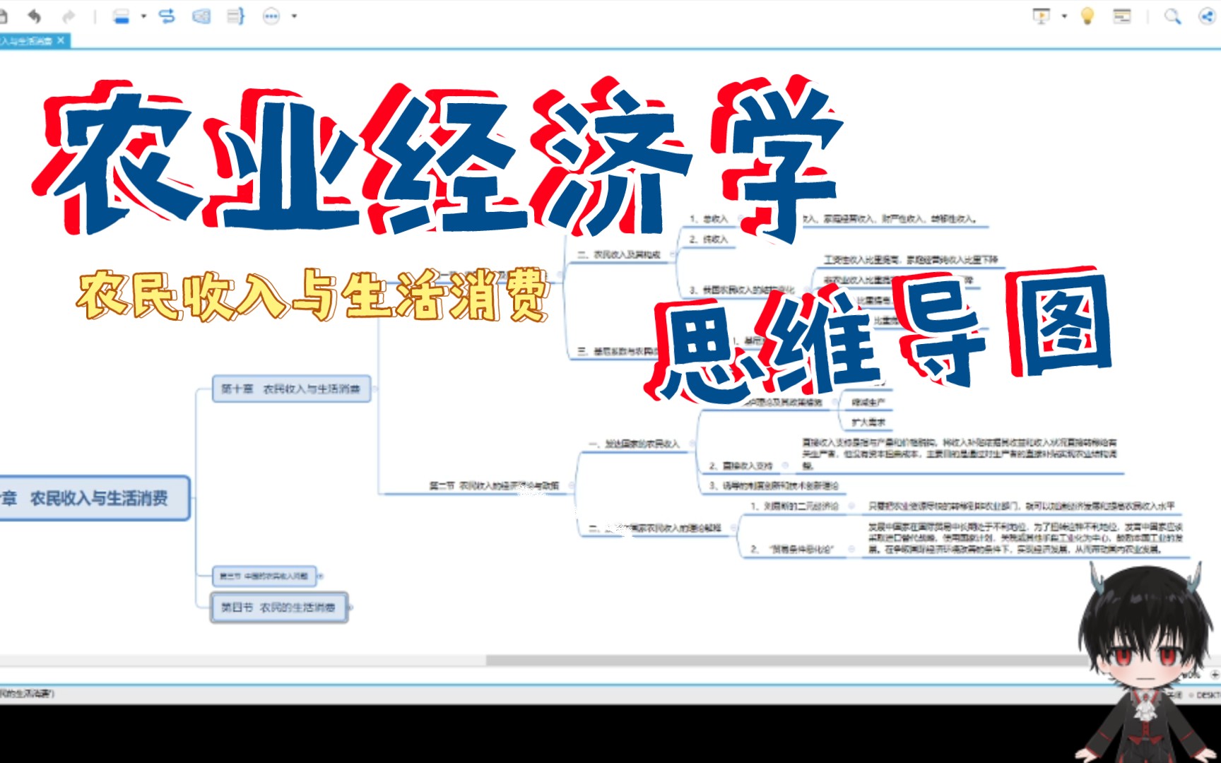Click the insert topic toolbar icon
This screenshot has width=1221, height=763.
[x=122, y=16]
